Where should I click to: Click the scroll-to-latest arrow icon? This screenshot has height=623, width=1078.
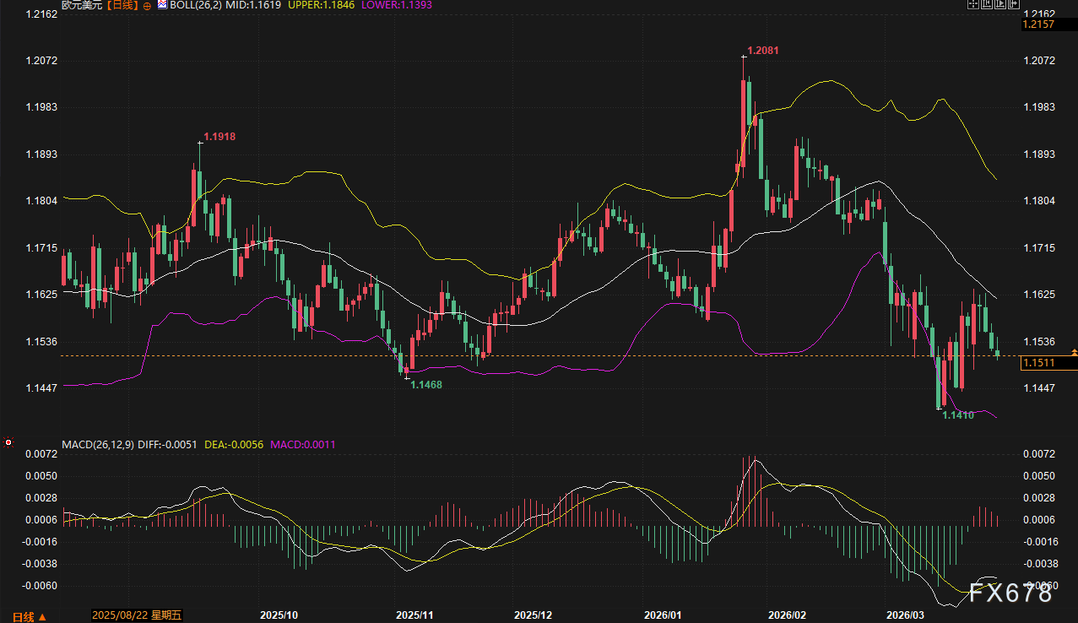point(1014,3)
